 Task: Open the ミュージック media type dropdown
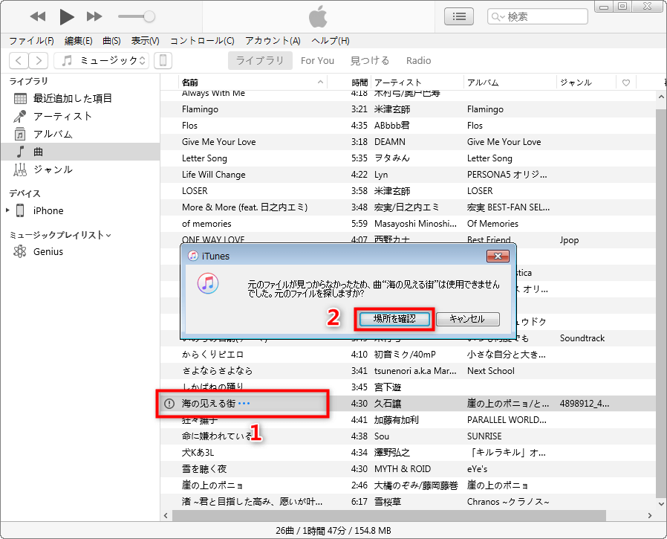(101, 60)
